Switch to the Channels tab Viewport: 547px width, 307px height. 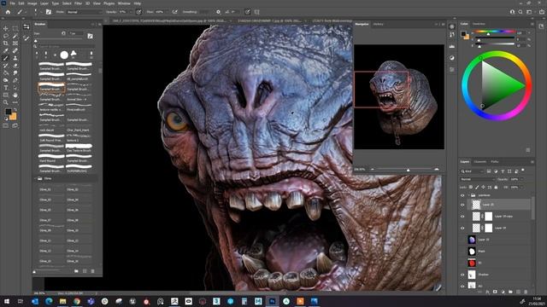[x=480, y=162]
